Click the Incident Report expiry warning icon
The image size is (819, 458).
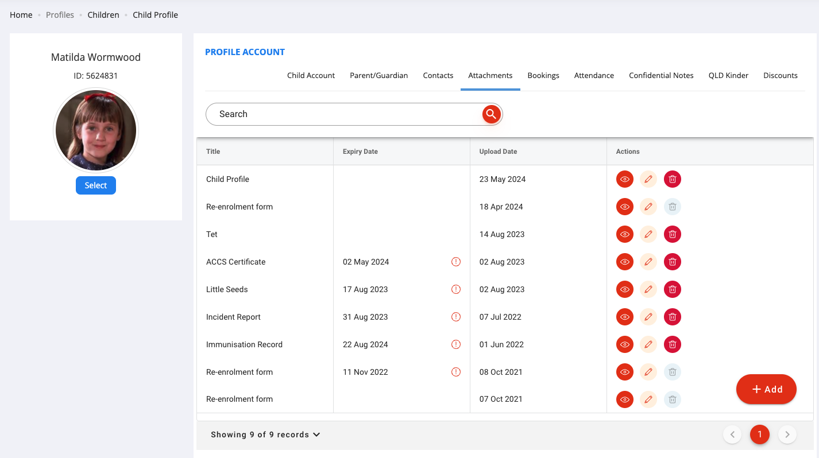[x=456, y=317]
